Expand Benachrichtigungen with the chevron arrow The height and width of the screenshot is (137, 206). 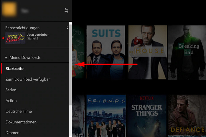pyautogui.click(x=67, y=28)
